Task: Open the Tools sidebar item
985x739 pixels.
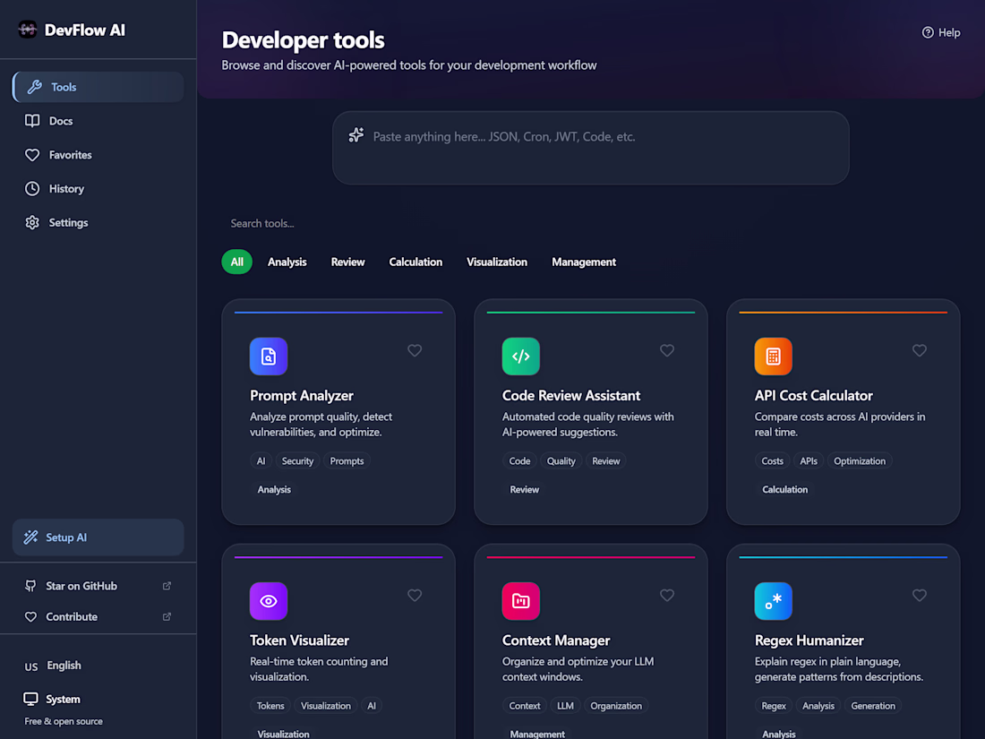Action: pyautogui.click(x=98, y=87)
